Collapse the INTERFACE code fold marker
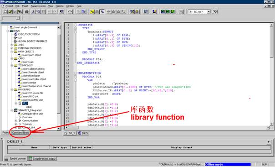 (75, 25)
